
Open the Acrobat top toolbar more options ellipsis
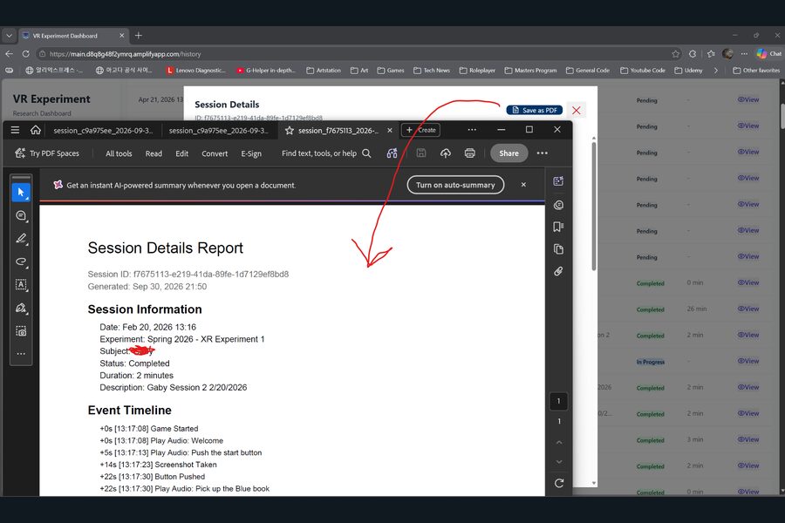[x=543, y=153]
